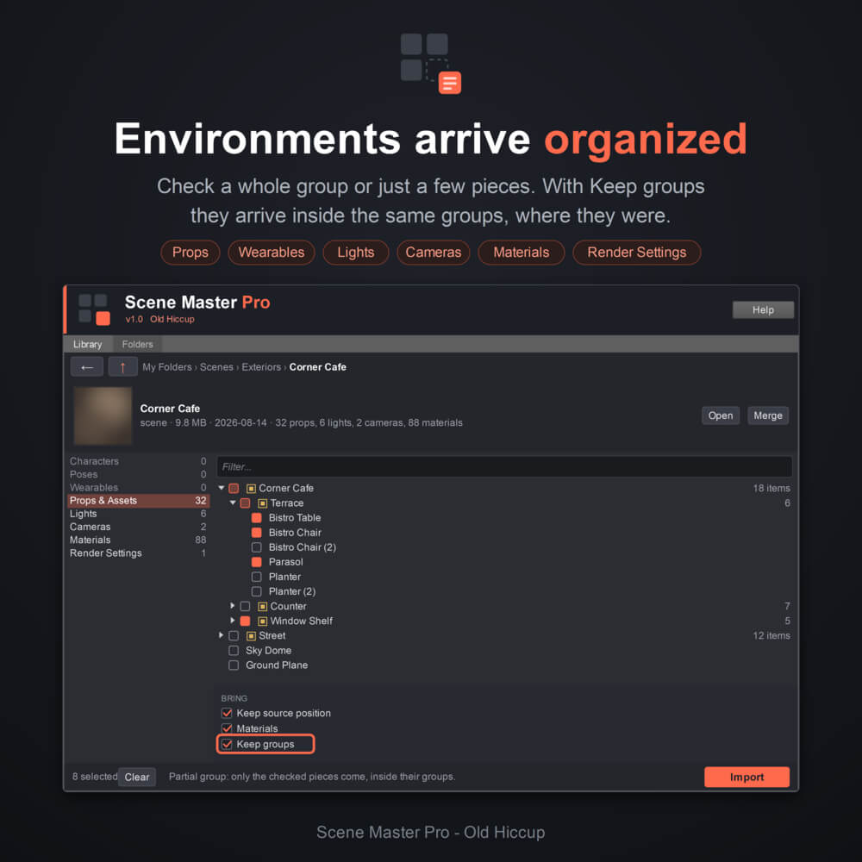Click the Merge scene button
Viewport: 862px width, 862px height.
(768, 415)
